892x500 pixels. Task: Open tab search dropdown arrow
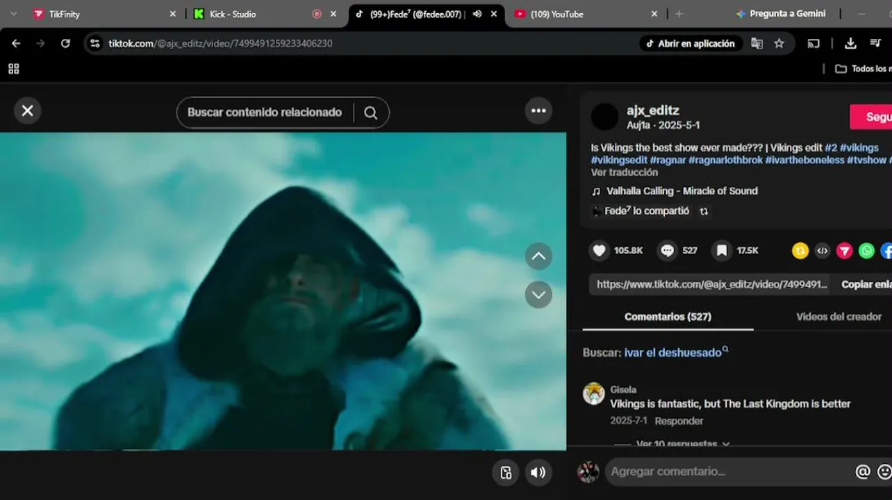click(14, 14)
